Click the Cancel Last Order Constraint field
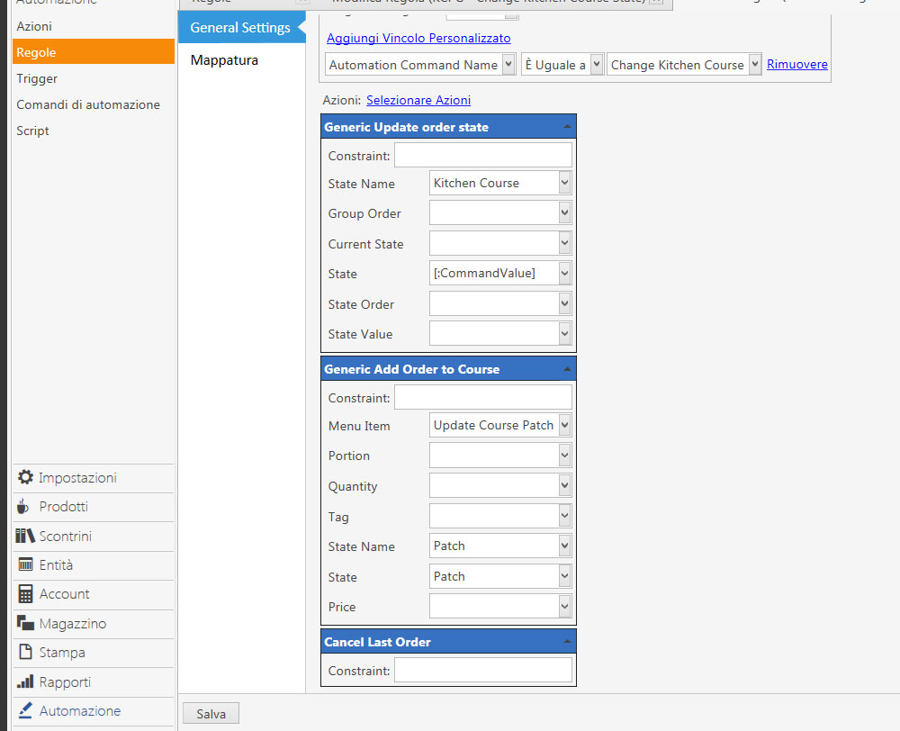Screen dimensions: 900x731 click(482, 670)
